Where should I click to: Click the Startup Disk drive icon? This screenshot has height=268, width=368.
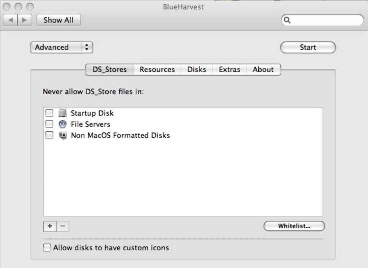[x=63, y=113]
